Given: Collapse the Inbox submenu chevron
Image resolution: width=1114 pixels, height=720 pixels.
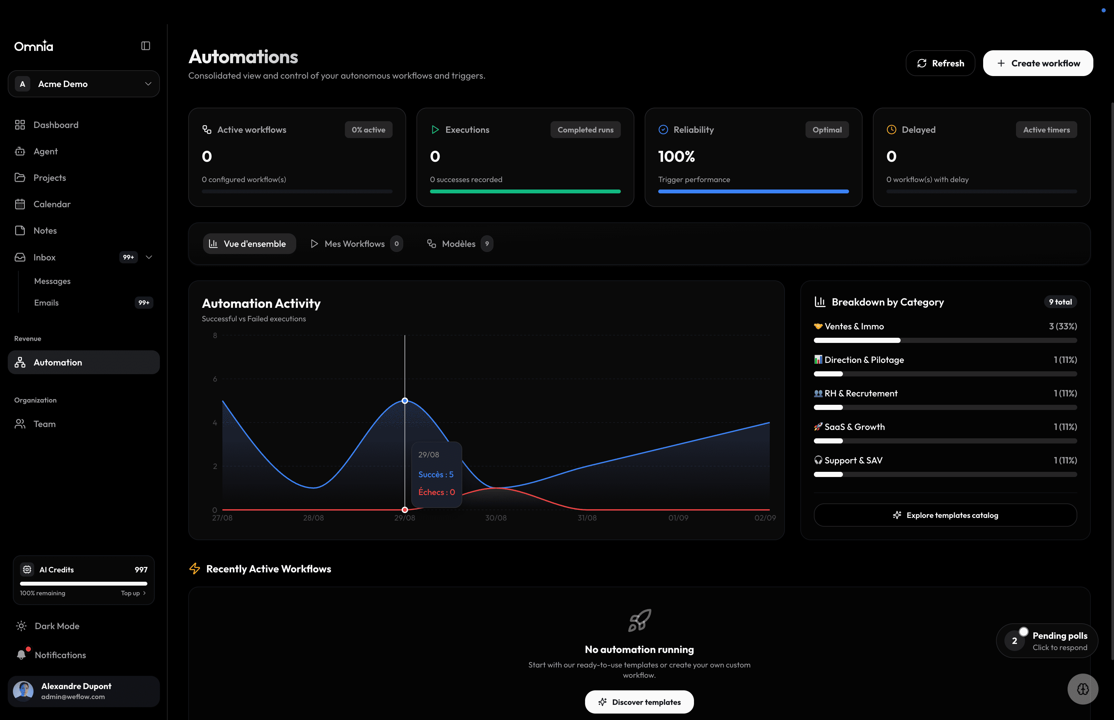Looking at the screenshot, I should coord(149,257).
